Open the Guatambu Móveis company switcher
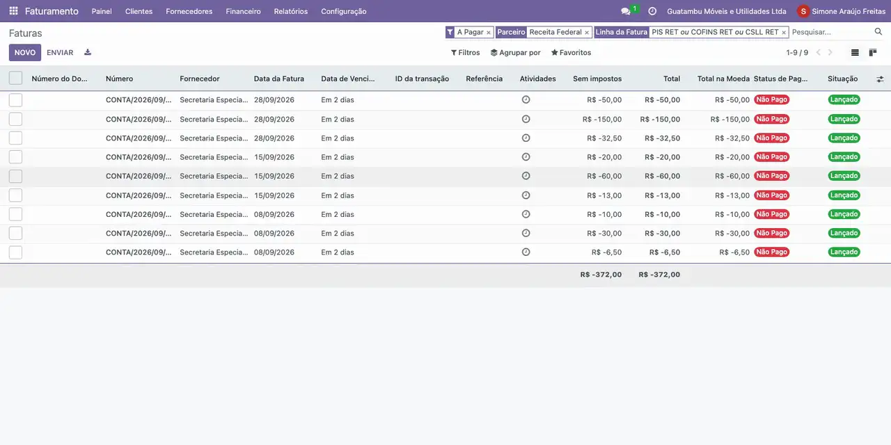 point(727,11)
